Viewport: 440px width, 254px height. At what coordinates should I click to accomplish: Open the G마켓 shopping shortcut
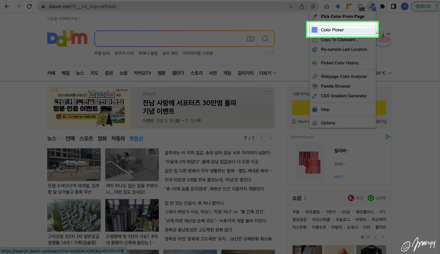click(x=377, y=198)
